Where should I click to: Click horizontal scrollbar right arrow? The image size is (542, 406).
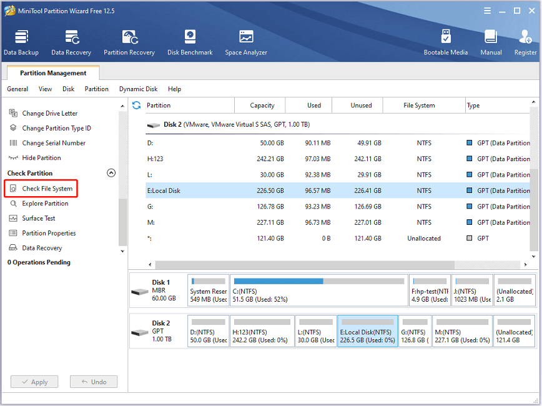[x=525, y=265]
